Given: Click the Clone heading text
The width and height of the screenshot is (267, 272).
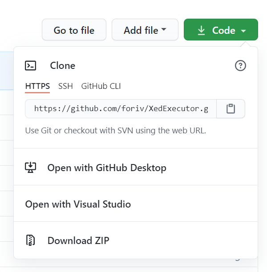Looking at the screenshot, I should click(x=62, y=66).
